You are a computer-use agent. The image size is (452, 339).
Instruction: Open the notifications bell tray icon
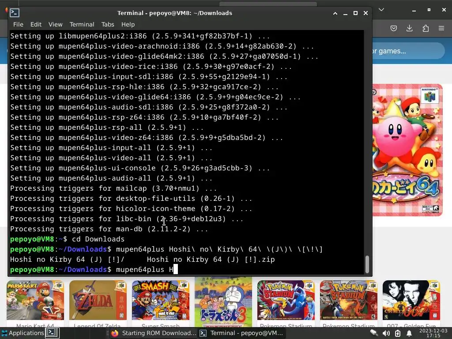(409, 333)
